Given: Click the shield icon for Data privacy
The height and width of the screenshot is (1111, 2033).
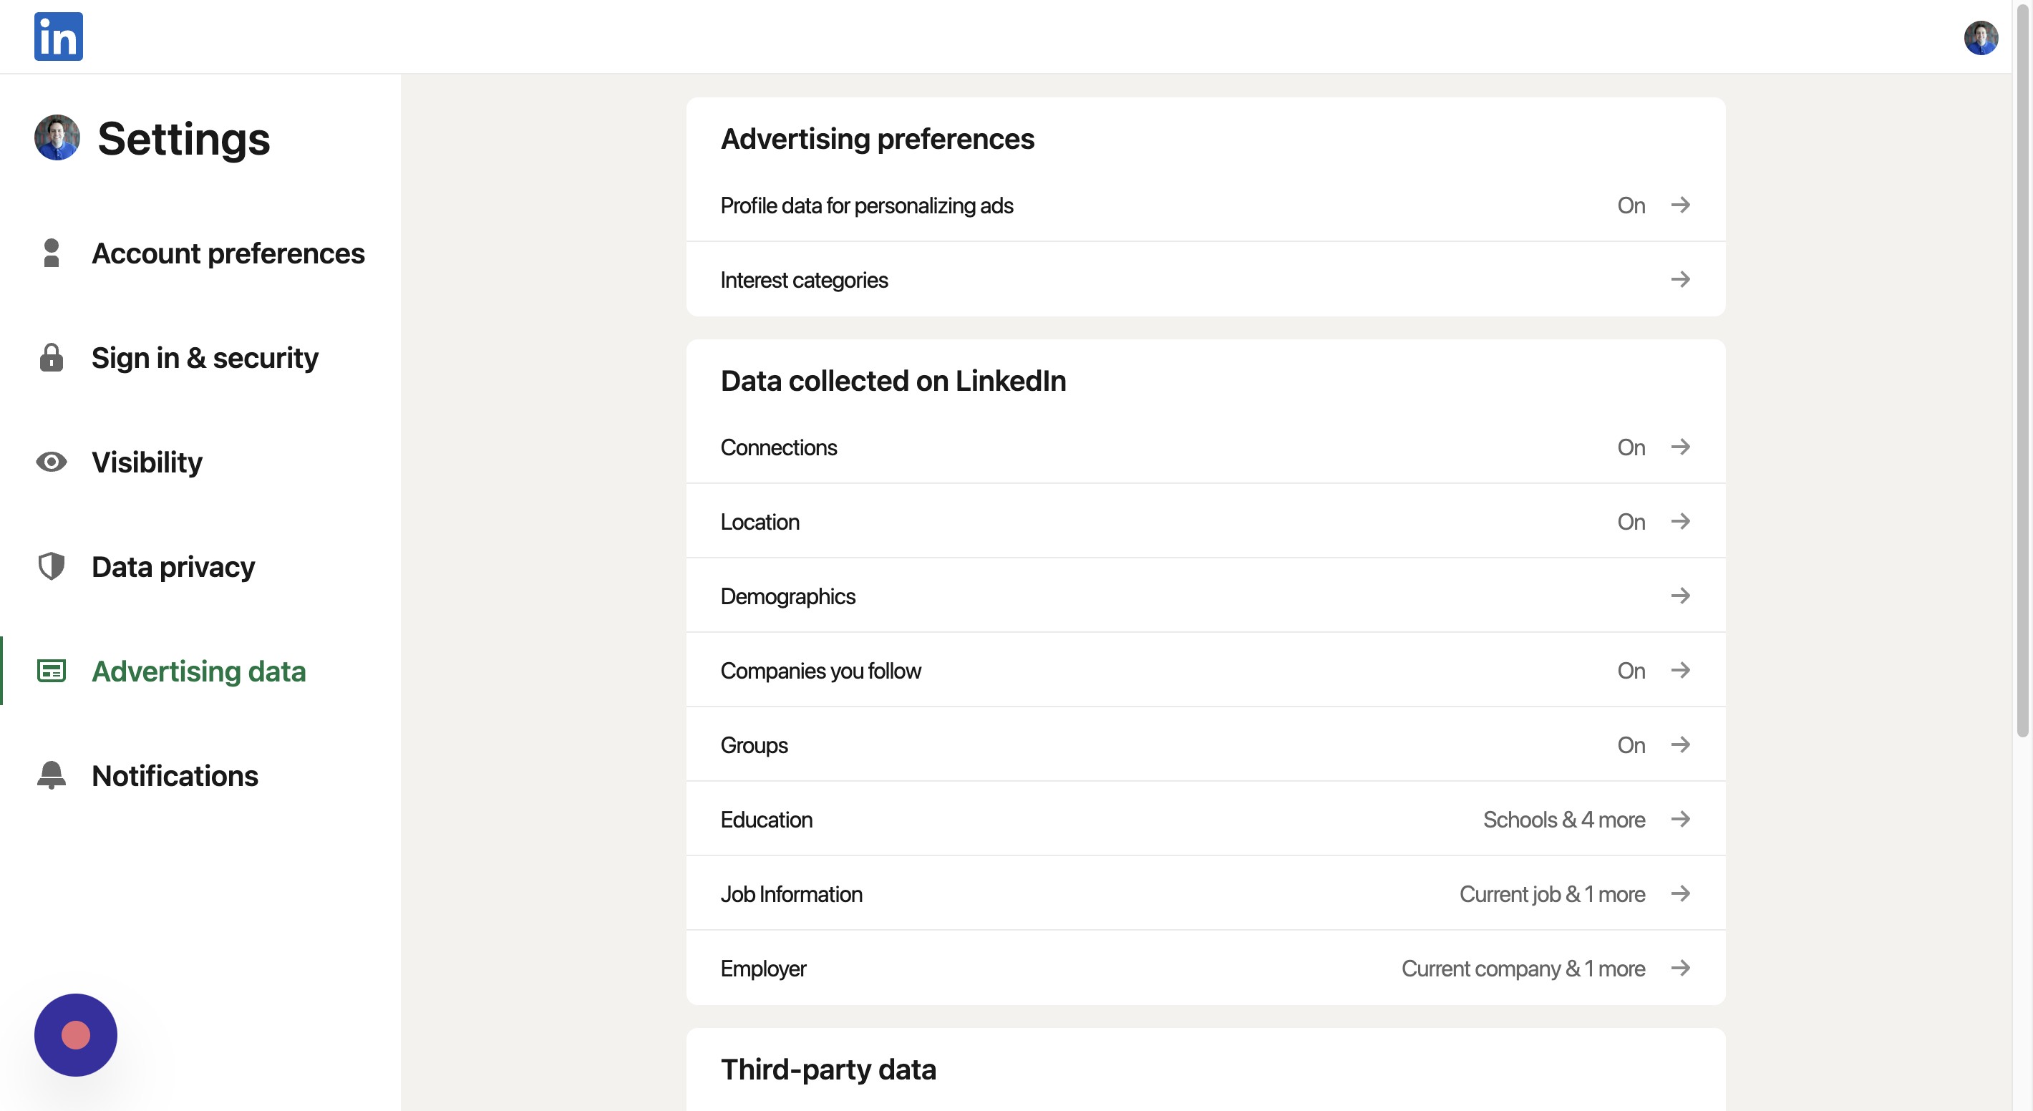Looking at the screenshot, I should coord(52,566).
